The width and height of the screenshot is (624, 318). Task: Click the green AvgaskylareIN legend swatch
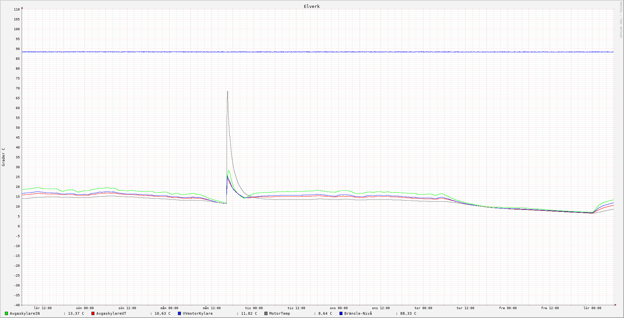(6, 313)
